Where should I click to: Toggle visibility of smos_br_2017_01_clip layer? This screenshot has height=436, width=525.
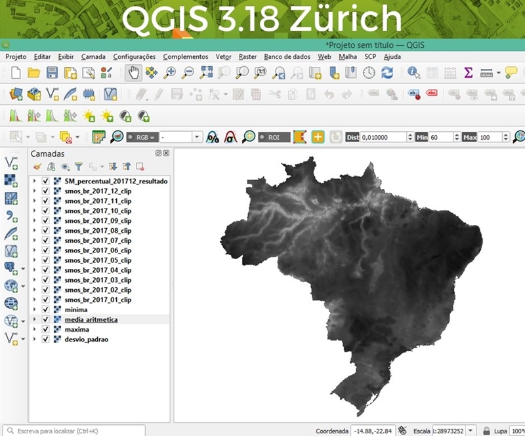click(x=45, y=300)
